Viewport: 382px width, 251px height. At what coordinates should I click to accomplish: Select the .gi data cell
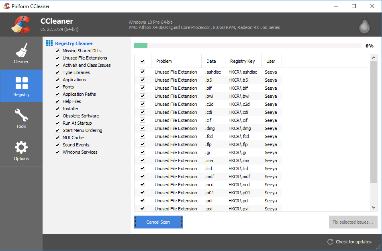point(208,152)
